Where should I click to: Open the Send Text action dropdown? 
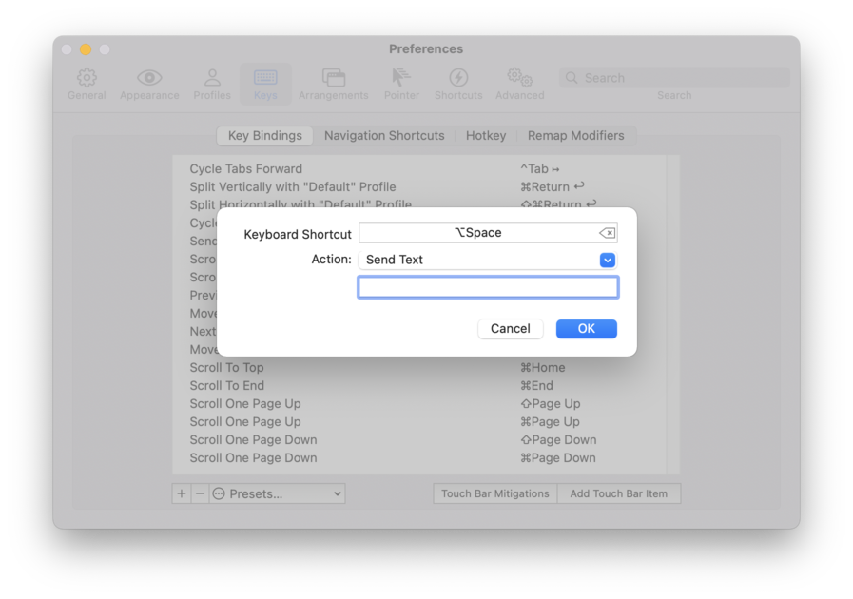coord(488,259)
